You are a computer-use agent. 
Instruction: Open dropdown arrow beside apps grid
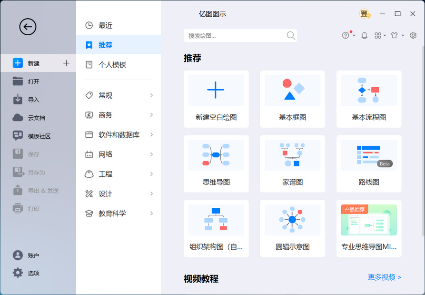click(385, 36)
